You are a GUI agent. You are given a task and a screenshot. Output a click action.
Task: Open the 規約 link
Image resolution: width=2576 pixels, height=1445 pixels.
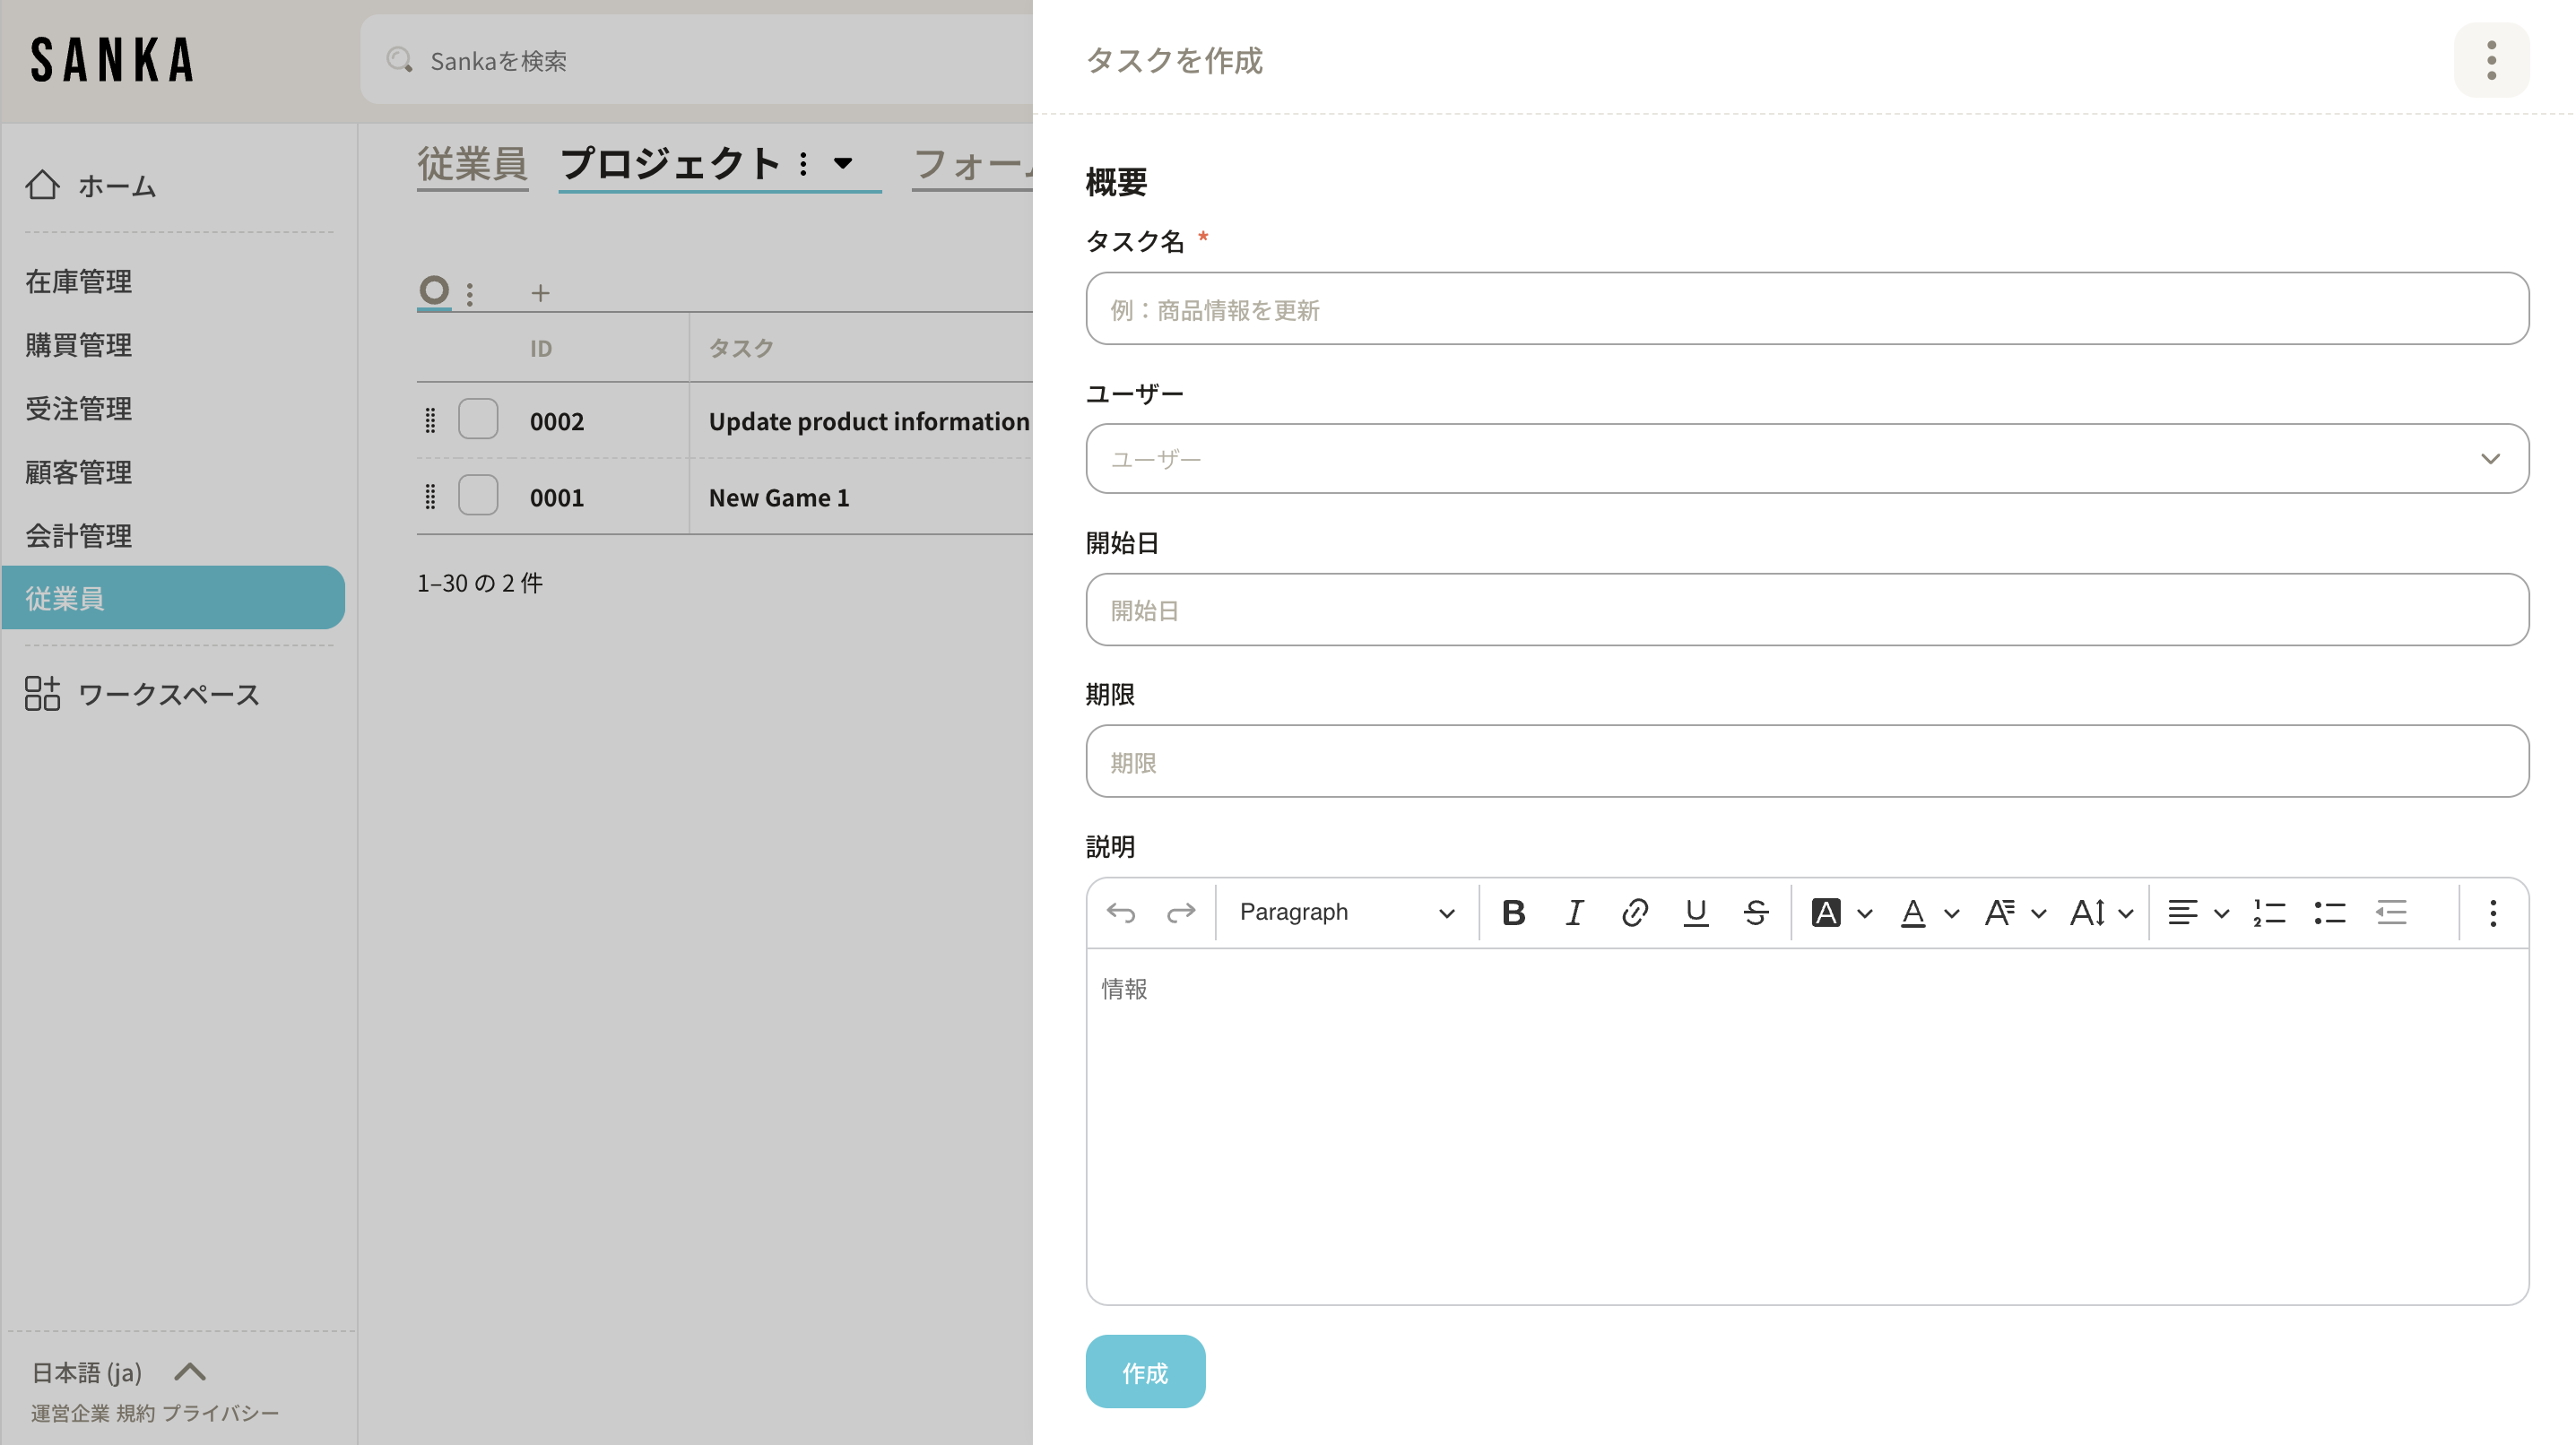(135, 1413)
